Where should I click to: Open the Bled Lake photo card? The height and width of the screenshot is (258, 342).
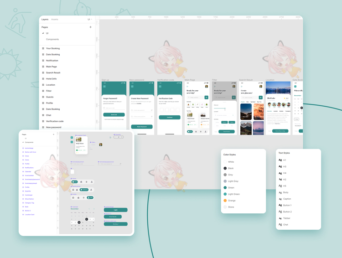pos(246,112)
